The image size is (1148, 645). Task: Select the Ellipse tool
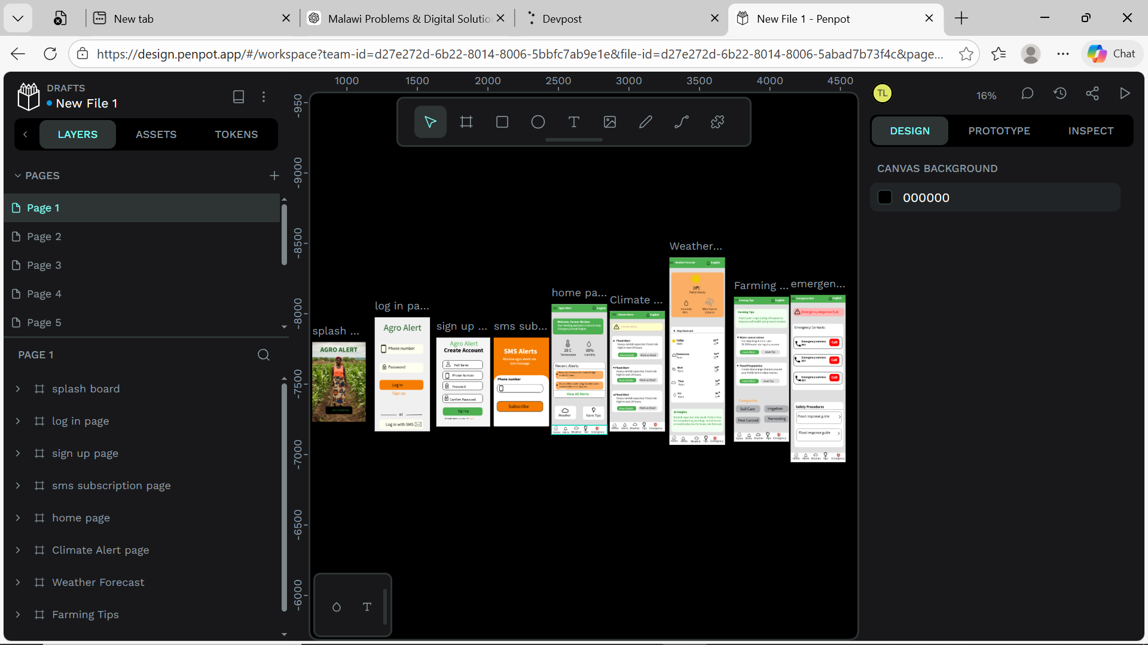click(x=538, y=122)
